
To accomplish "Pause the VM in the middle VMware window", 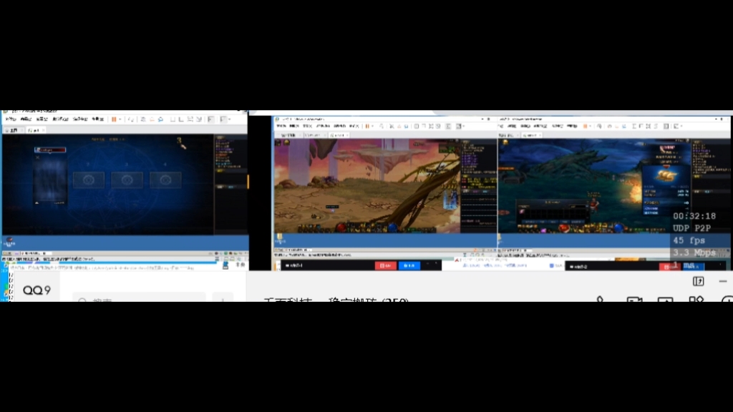I will (x=367, y=126).
